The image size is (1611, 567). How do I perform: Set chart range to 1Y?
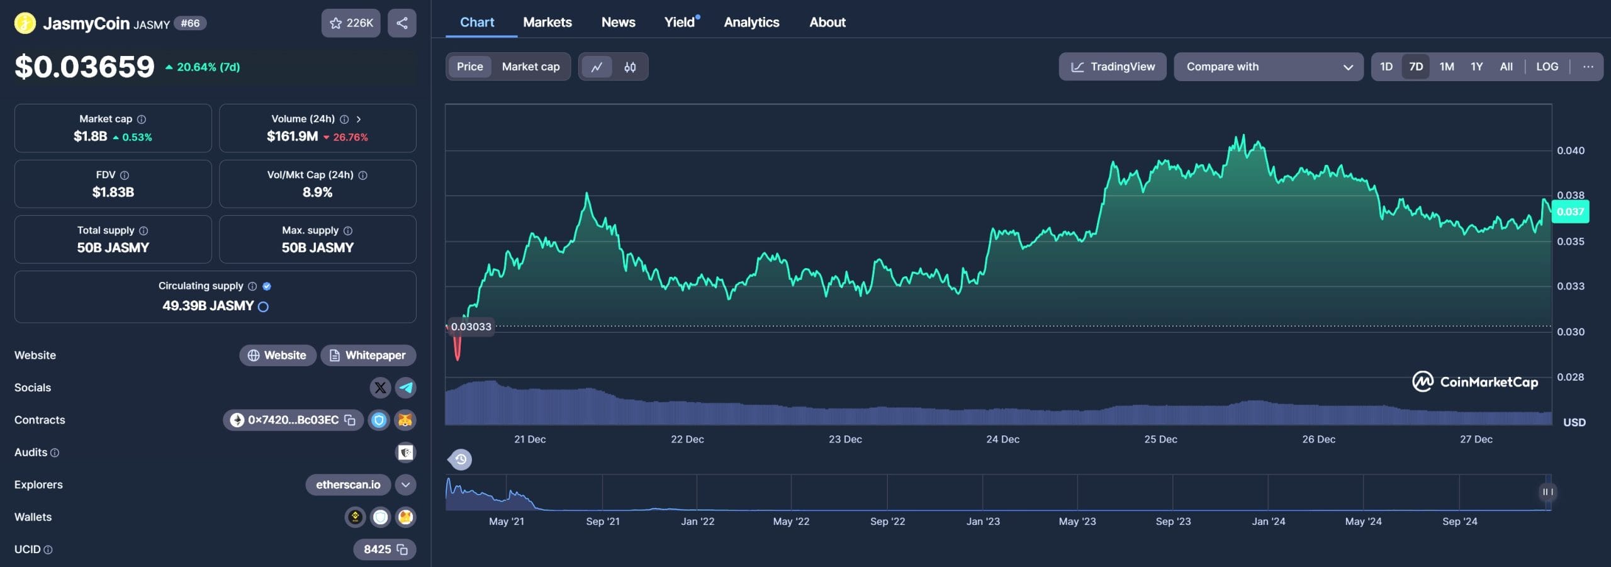1477,67
